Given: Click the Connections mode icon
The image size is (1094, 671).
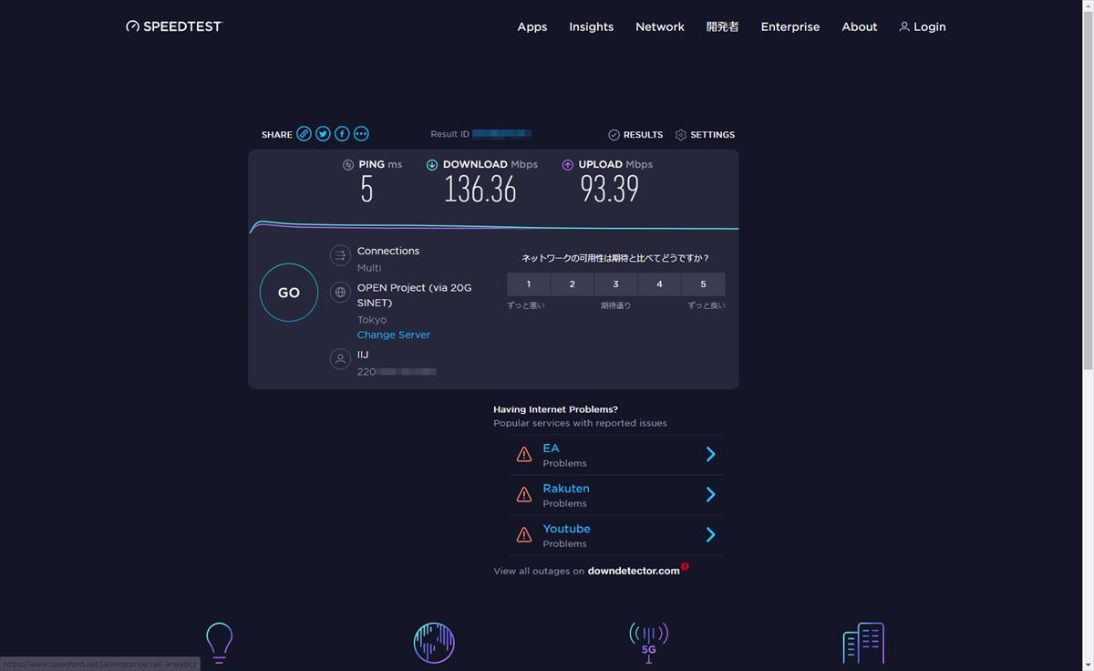Looking at the screenshot, I should point(340,255).
